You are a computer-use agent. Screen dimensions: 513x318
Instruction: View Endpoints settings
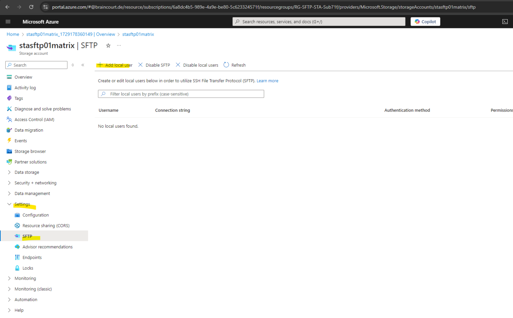click(x=32, y=257)
